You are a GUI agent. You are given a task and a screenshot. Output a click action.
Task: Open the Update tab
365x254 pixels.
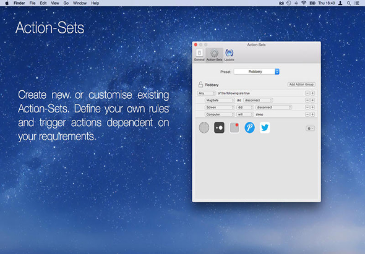pos(230,55)
